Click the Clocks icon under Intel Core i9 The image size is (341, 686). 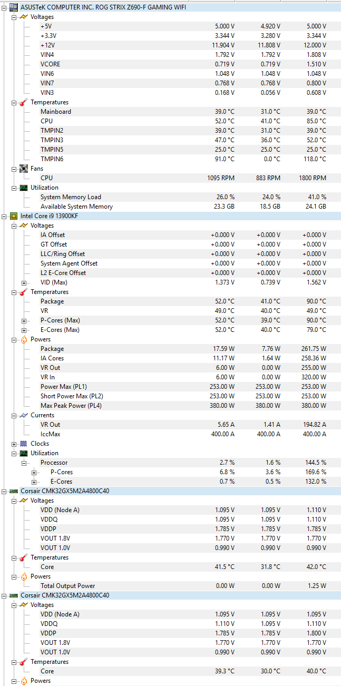[x=23, y=444]
